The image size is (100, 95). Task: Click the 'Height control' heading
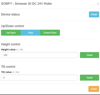(x=10, y=44)
